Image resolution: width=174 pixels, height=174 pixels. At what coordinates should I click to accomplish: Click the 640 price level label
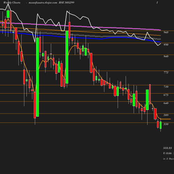[166, 103]
